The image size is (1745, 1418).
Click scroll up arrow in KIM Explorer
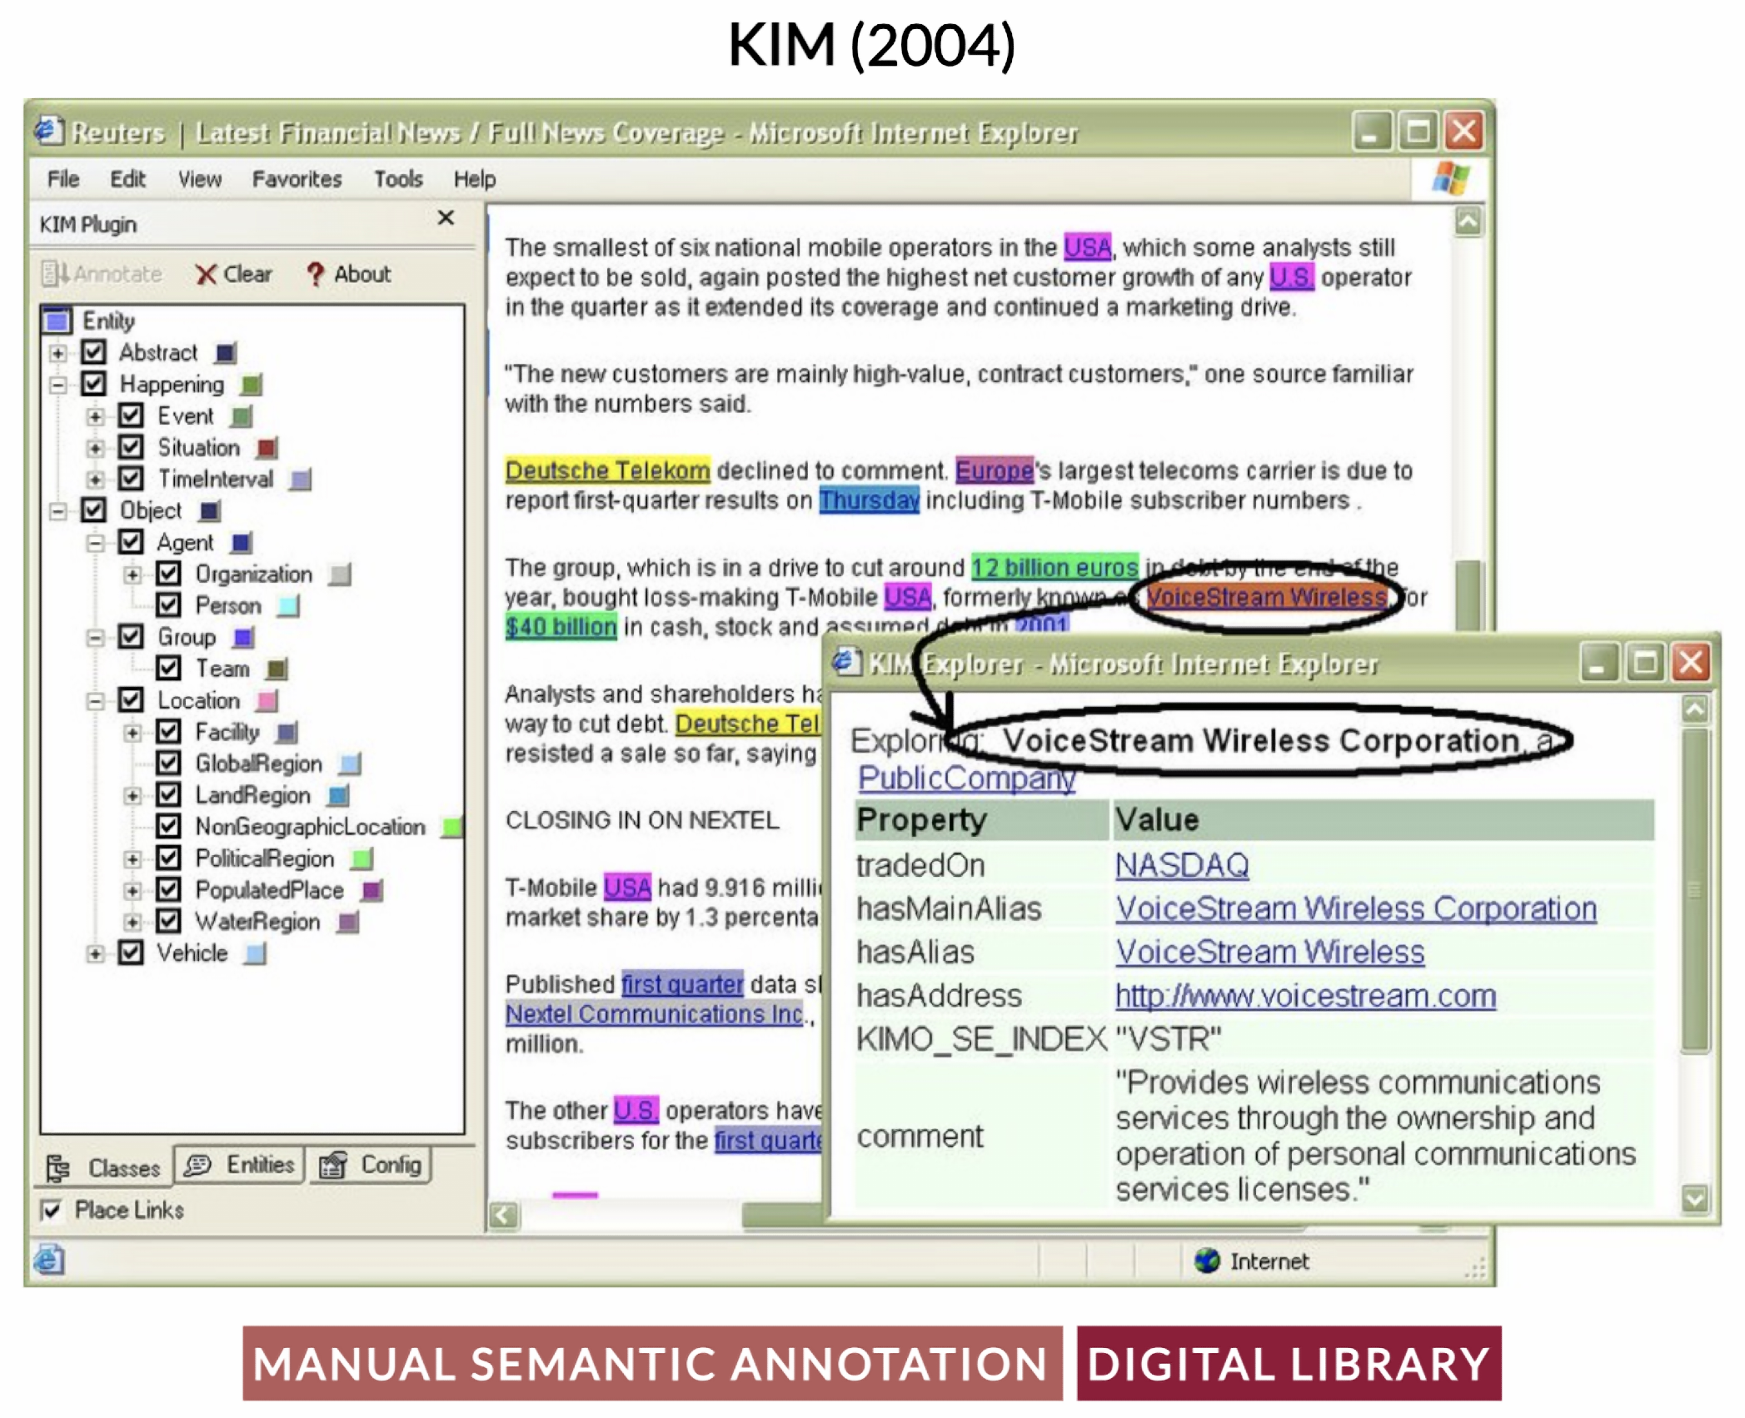coord(1694,709)
